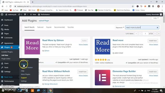Open Windows notification center icon
165x93 pixels.
[161, 90]
